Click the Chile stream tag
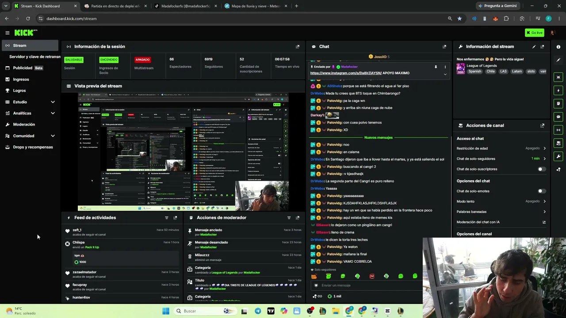The image size is (566, 318). 490,72
